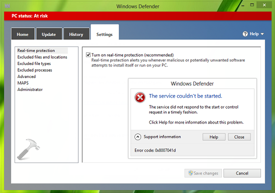Close the service error dialog
Viewport: 275px width, 193px height.
click(x=239, y=137)
